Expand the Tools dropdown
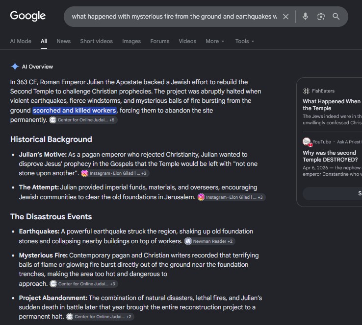362x325 pixels. coord(245,41)
